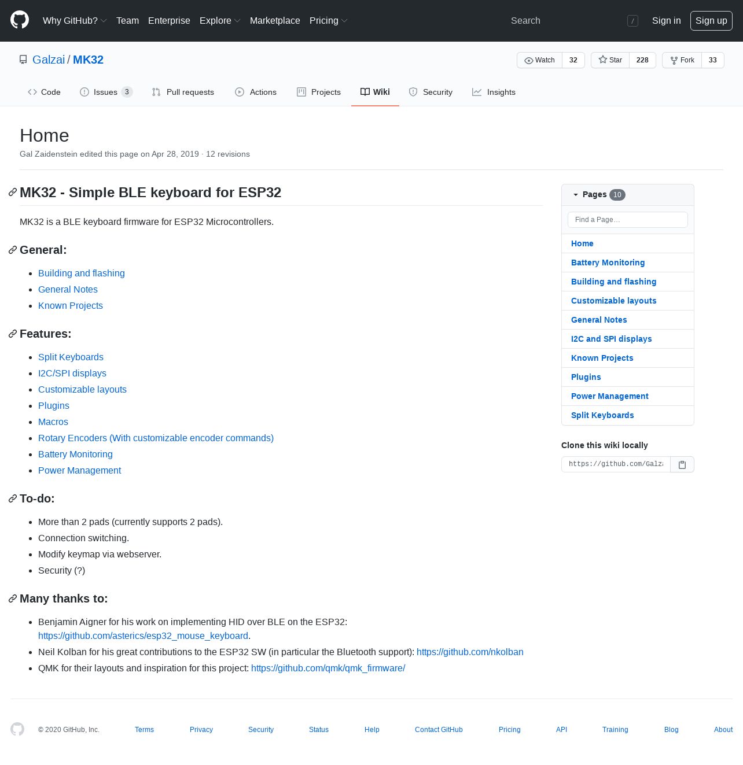The image size is (743, 765).
Task: Copy wiki clone URL with clipboard icon
Action: (x=682, y=464)
